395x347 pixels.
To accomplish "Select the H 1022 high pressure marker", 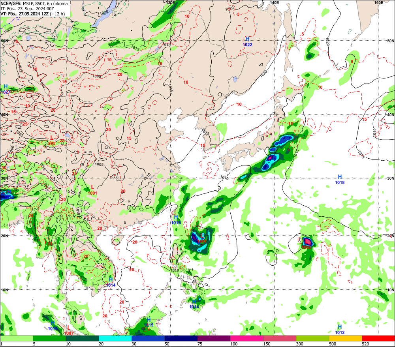I will click(247, 41).
